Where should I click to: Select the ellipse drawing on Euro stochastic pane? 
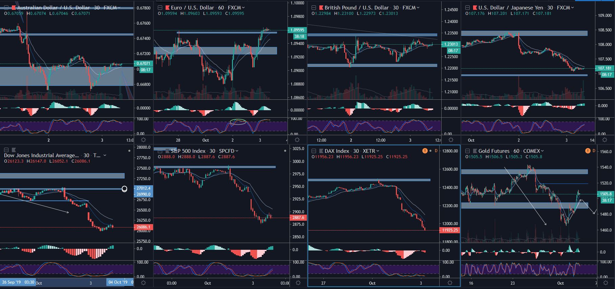(x=238, y=121)
